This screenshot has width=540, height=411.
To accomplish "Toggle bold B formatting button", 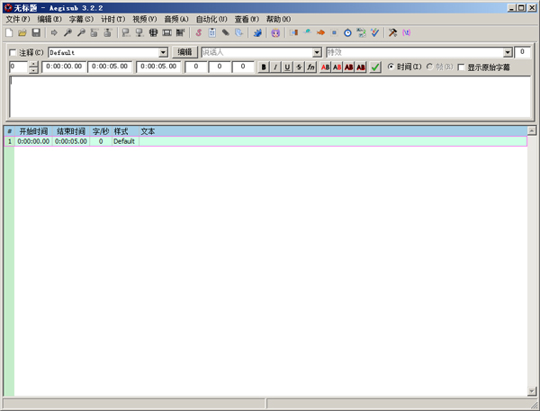I will (264, 67).
